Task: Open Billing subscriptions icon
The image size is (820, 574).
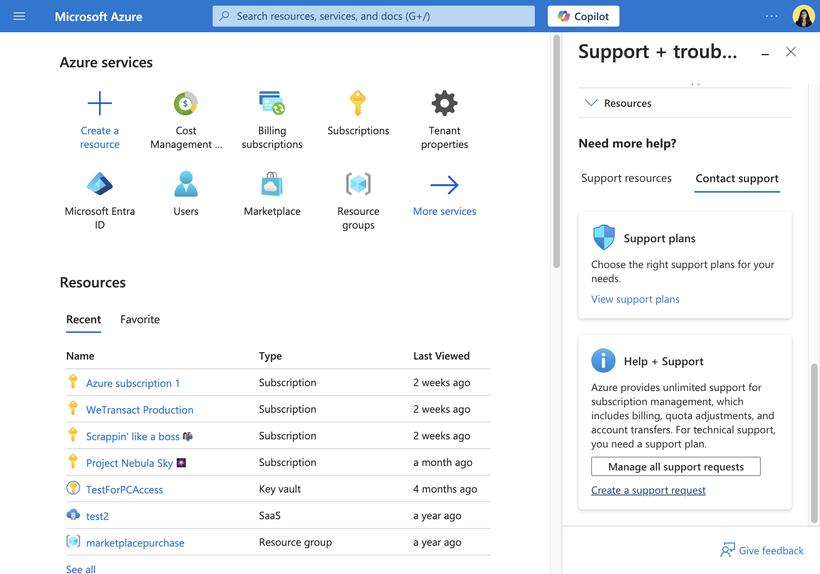Action: pyautogui.click(x=272, y=103)
